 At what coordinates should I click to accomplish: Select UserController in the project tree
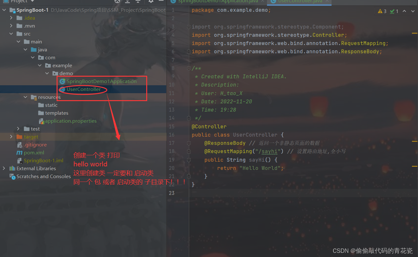[x=84, y=89]
